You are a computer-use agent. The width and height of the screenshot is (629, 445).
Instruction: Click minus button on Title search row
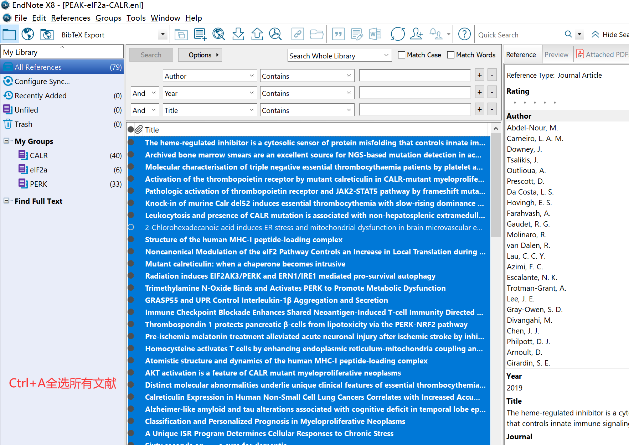[492, 109]
